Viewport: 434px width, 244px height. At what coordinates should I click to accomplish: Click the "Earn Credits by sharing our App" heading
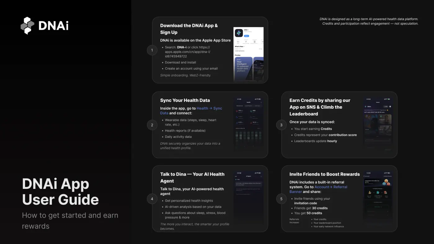(x=320, y=107)
